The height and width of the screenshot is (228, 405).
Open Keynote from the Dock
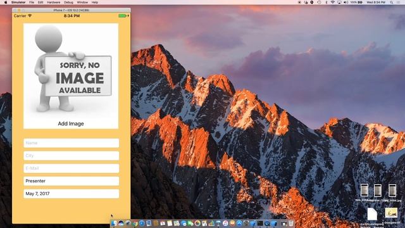click(218, 223)
